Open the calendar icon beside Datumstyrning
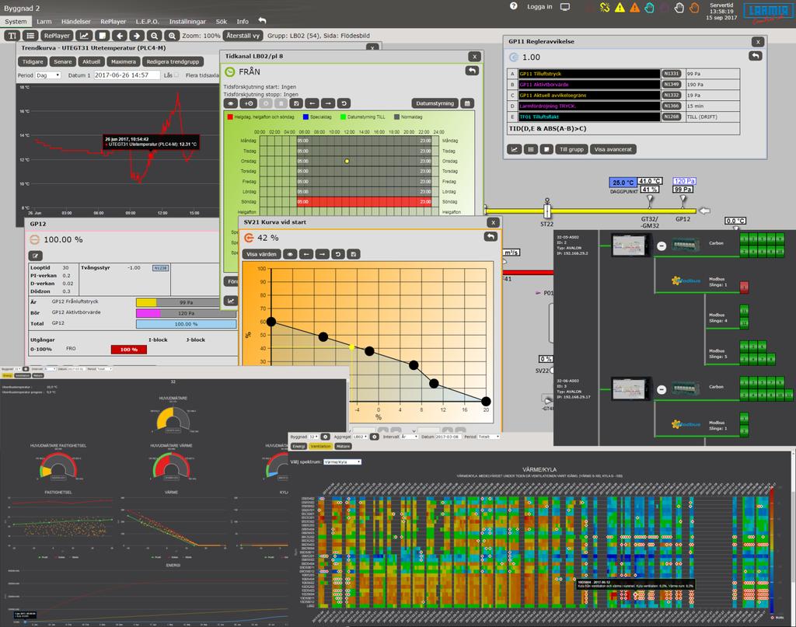The width and height of the screenshot is (796, 627). pos(467,103)
